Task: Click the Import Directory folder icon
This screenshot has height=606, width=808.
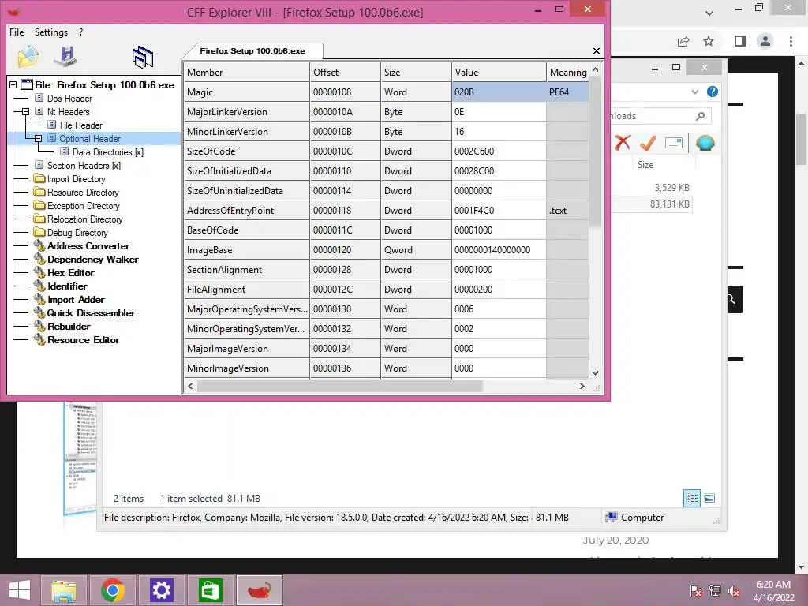Action: click(39, 179)
